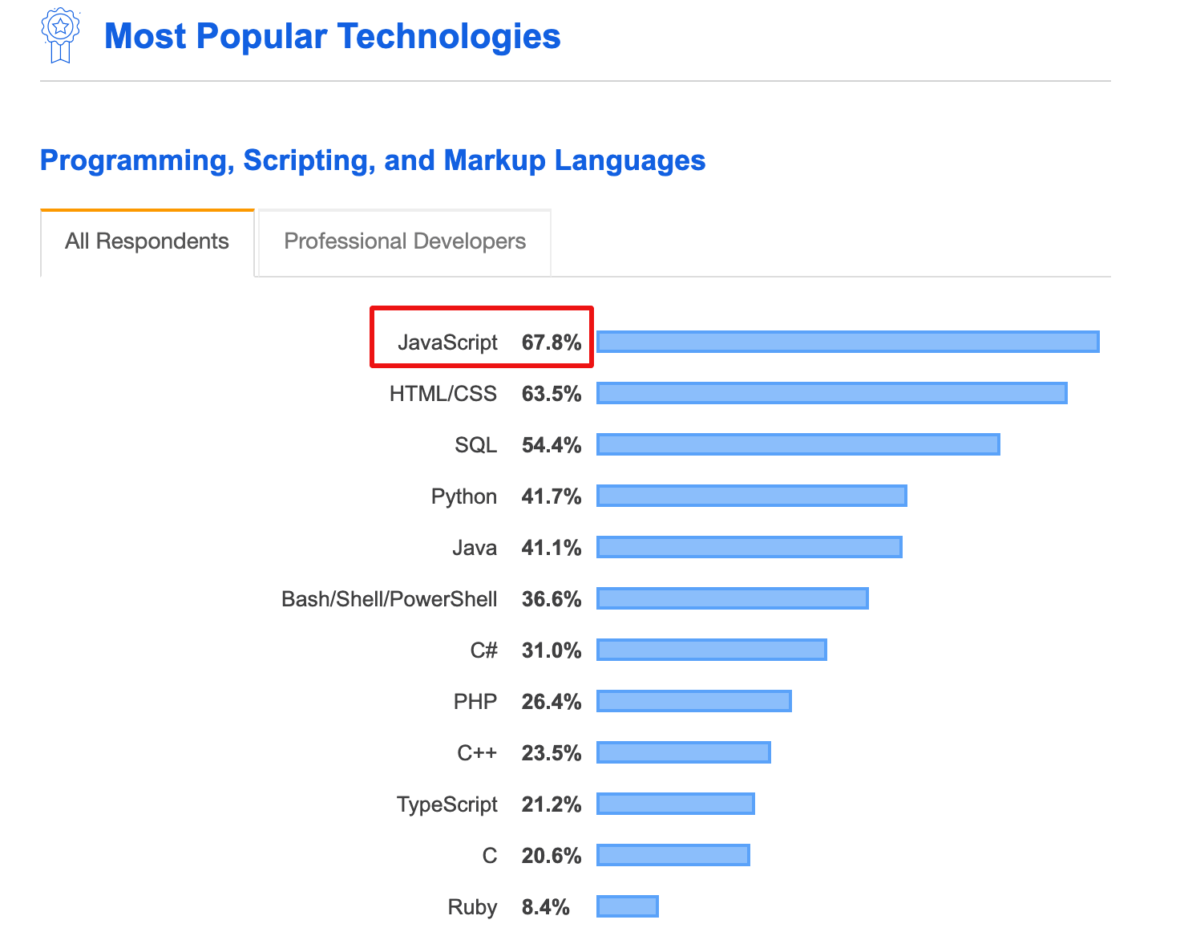Click the award ribbon badge icon

tap(61, 35)
